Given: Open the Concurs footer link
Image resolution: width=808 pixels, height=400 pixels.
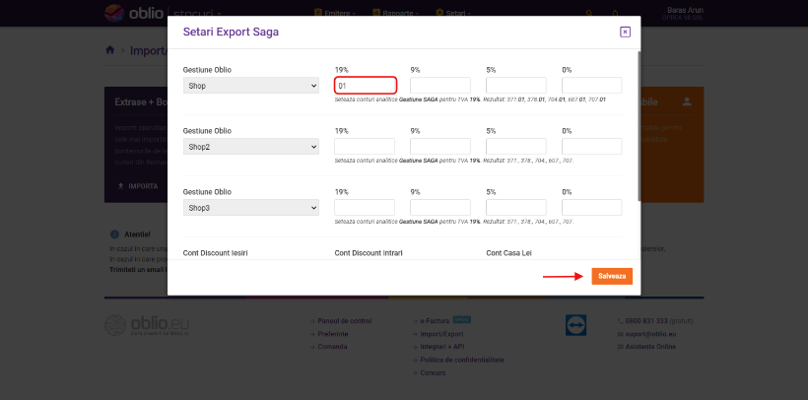Looking at the screenshot, I should coord(433,372).
